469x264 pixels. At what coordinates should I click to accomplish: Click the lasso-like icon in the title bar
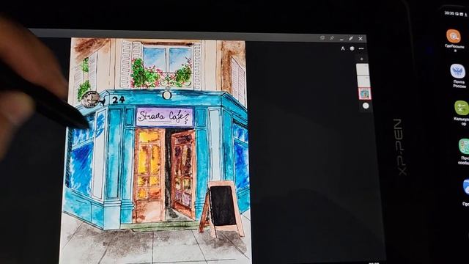click(x=322, y=37)
